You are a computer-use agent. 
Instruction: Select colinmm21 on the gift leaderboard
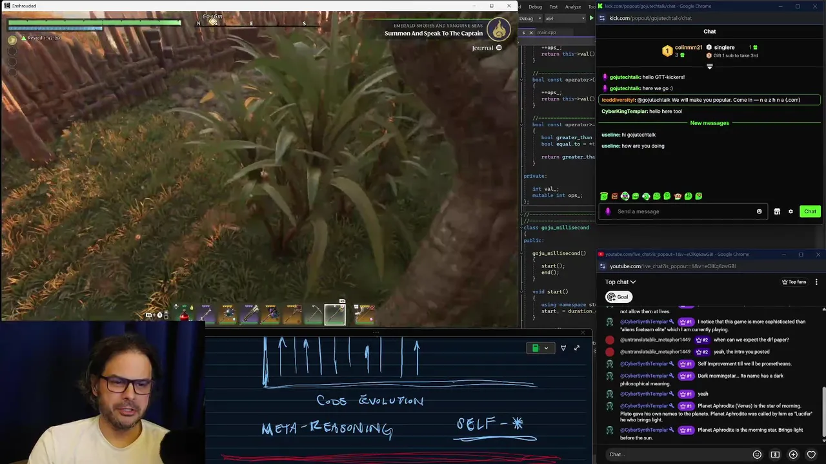click(x=689, y=47)
